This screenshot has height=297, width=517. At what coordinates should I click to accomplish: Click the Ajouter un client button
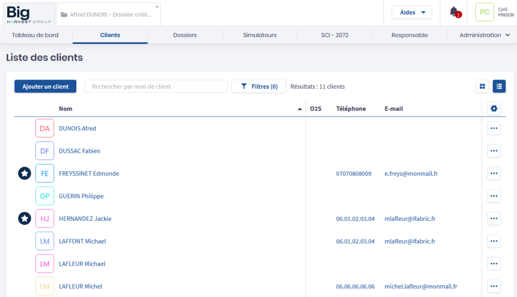[x=45, y=86]
